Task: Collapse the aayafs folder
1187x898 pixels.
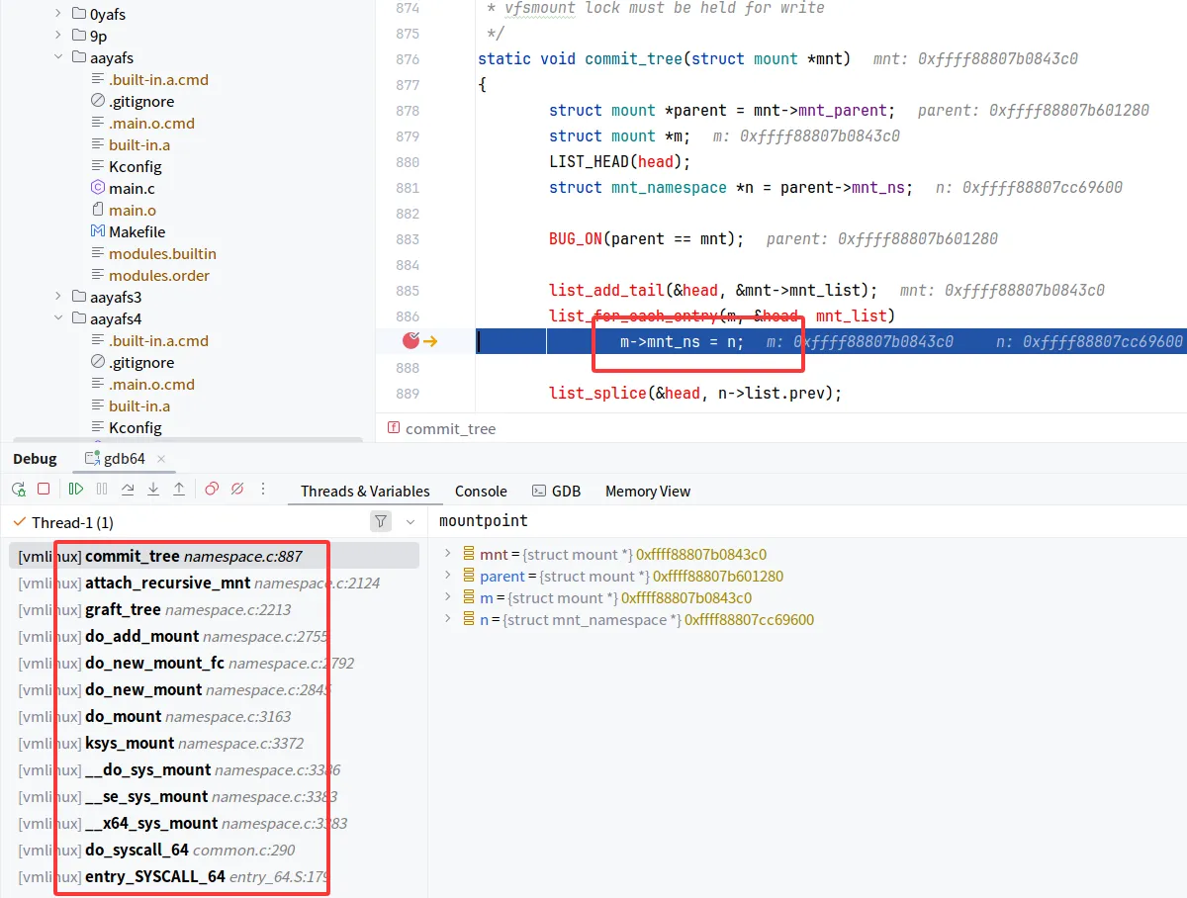Action: point(58,58)
